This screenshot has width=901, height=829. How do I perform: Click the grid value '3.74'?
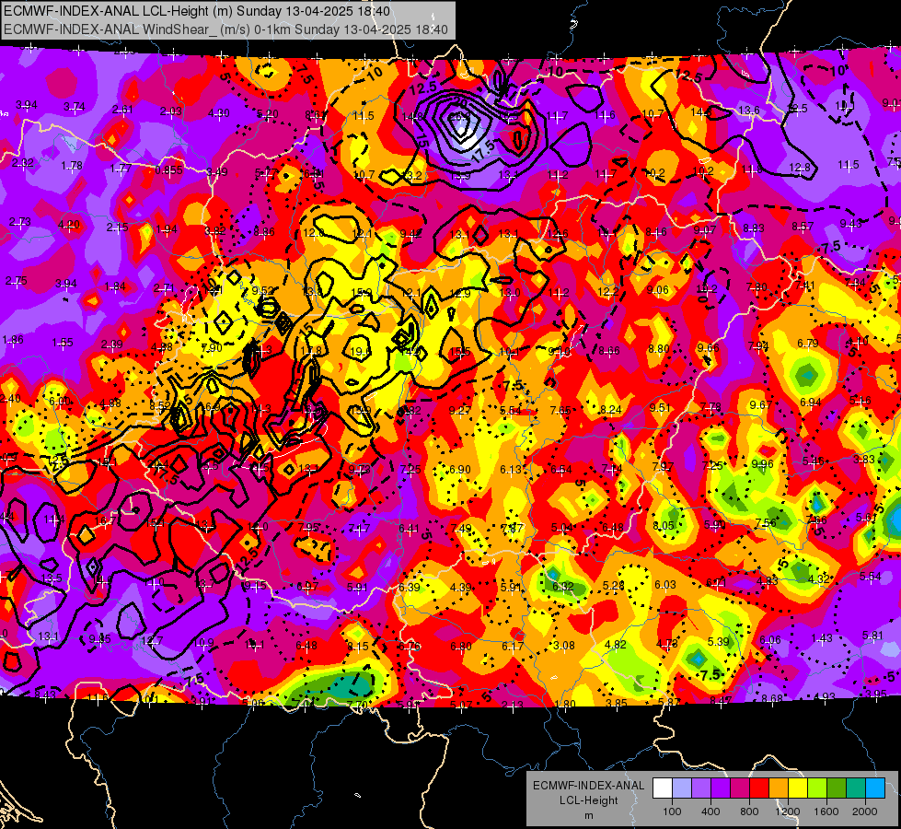pos(75,107)
